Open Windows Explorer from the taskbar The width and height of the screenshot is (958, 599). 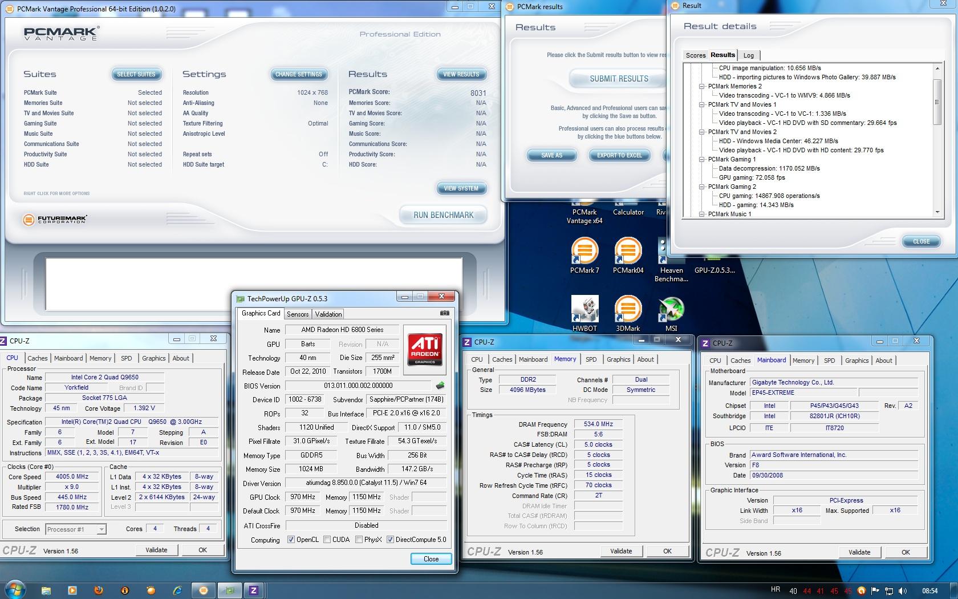(x=46, y=590)
